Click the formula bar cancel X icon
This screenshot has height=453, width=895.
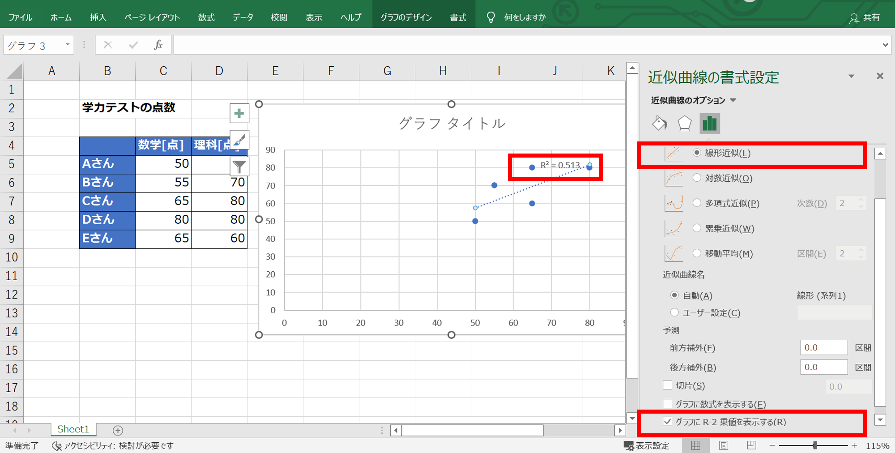pos(108,45)
